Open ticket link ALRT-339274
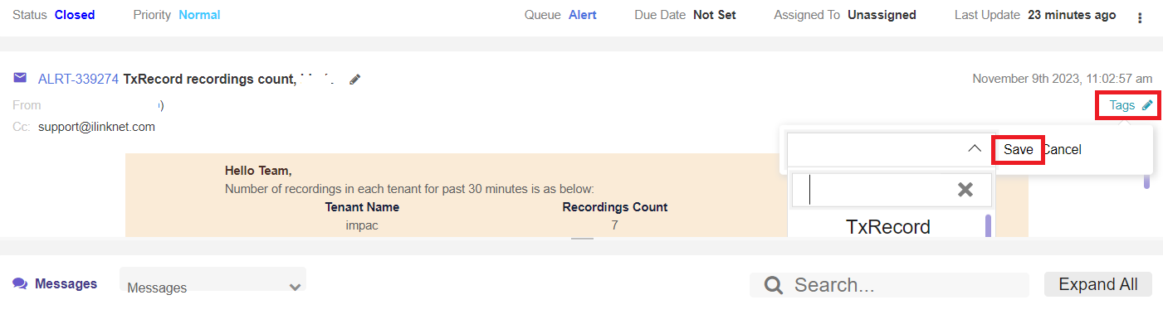Screen dimensions: 1163x324 78,79
